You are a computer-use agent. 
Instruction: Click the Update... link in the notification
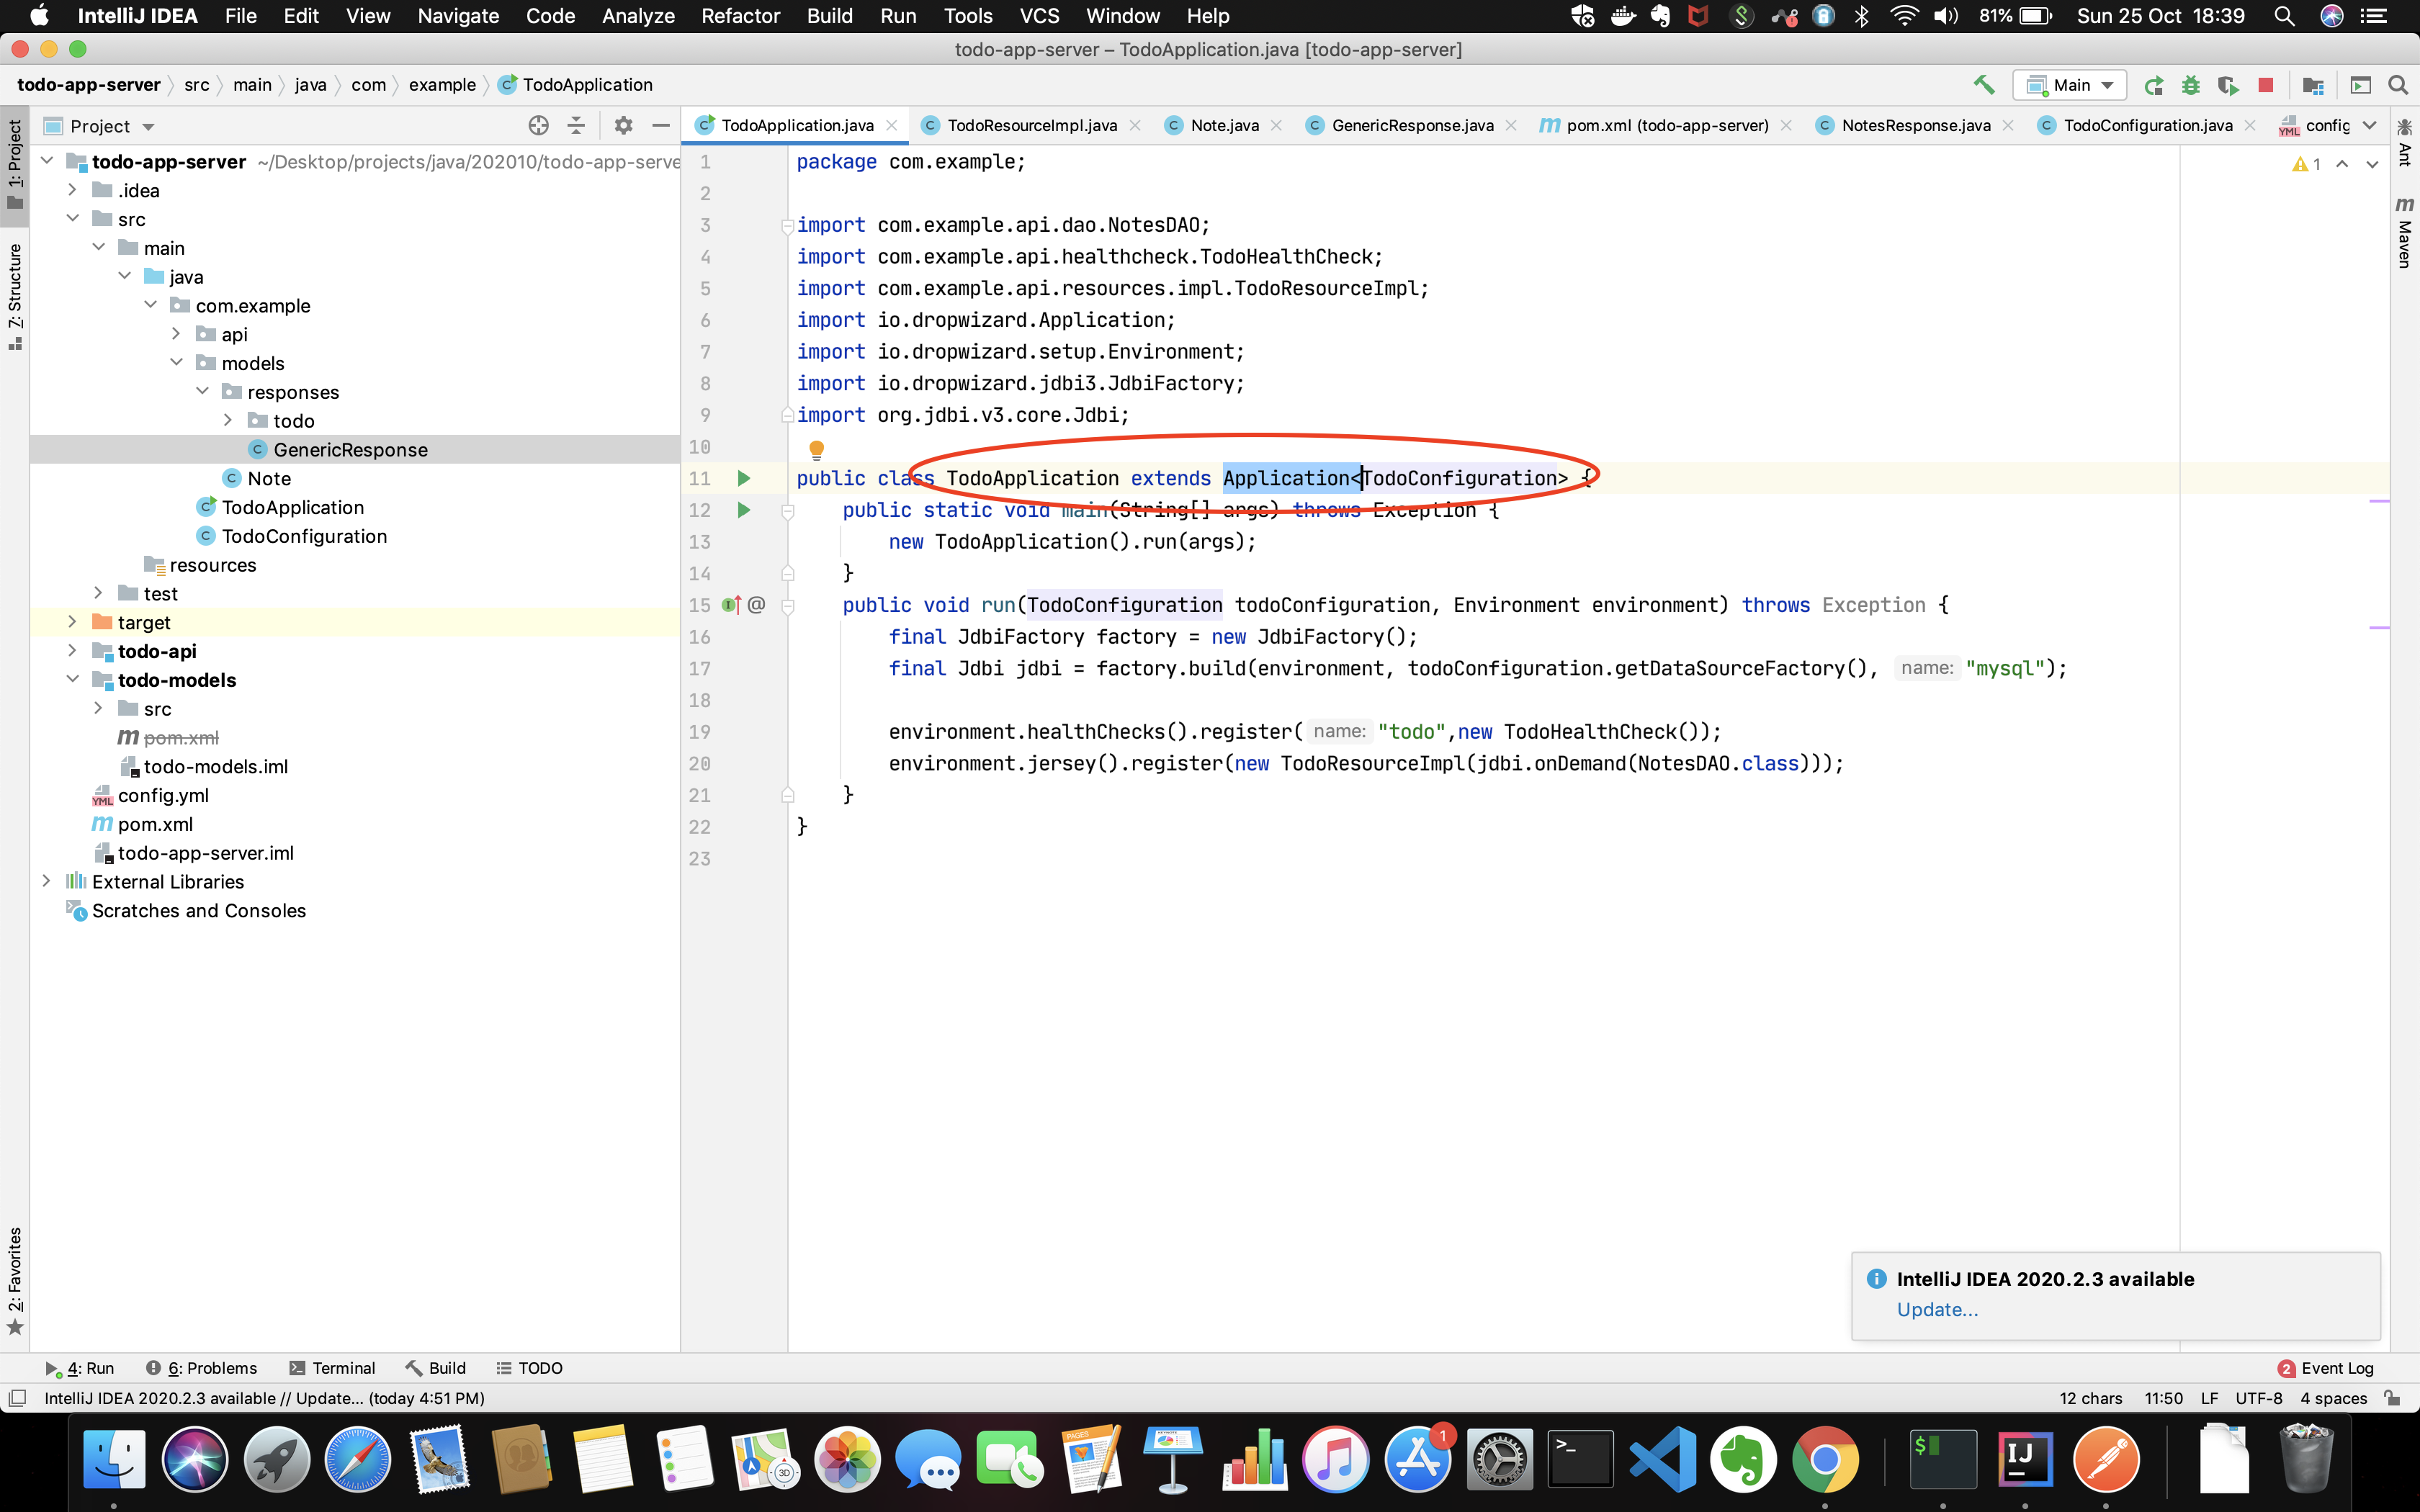coord(1937,1309)
